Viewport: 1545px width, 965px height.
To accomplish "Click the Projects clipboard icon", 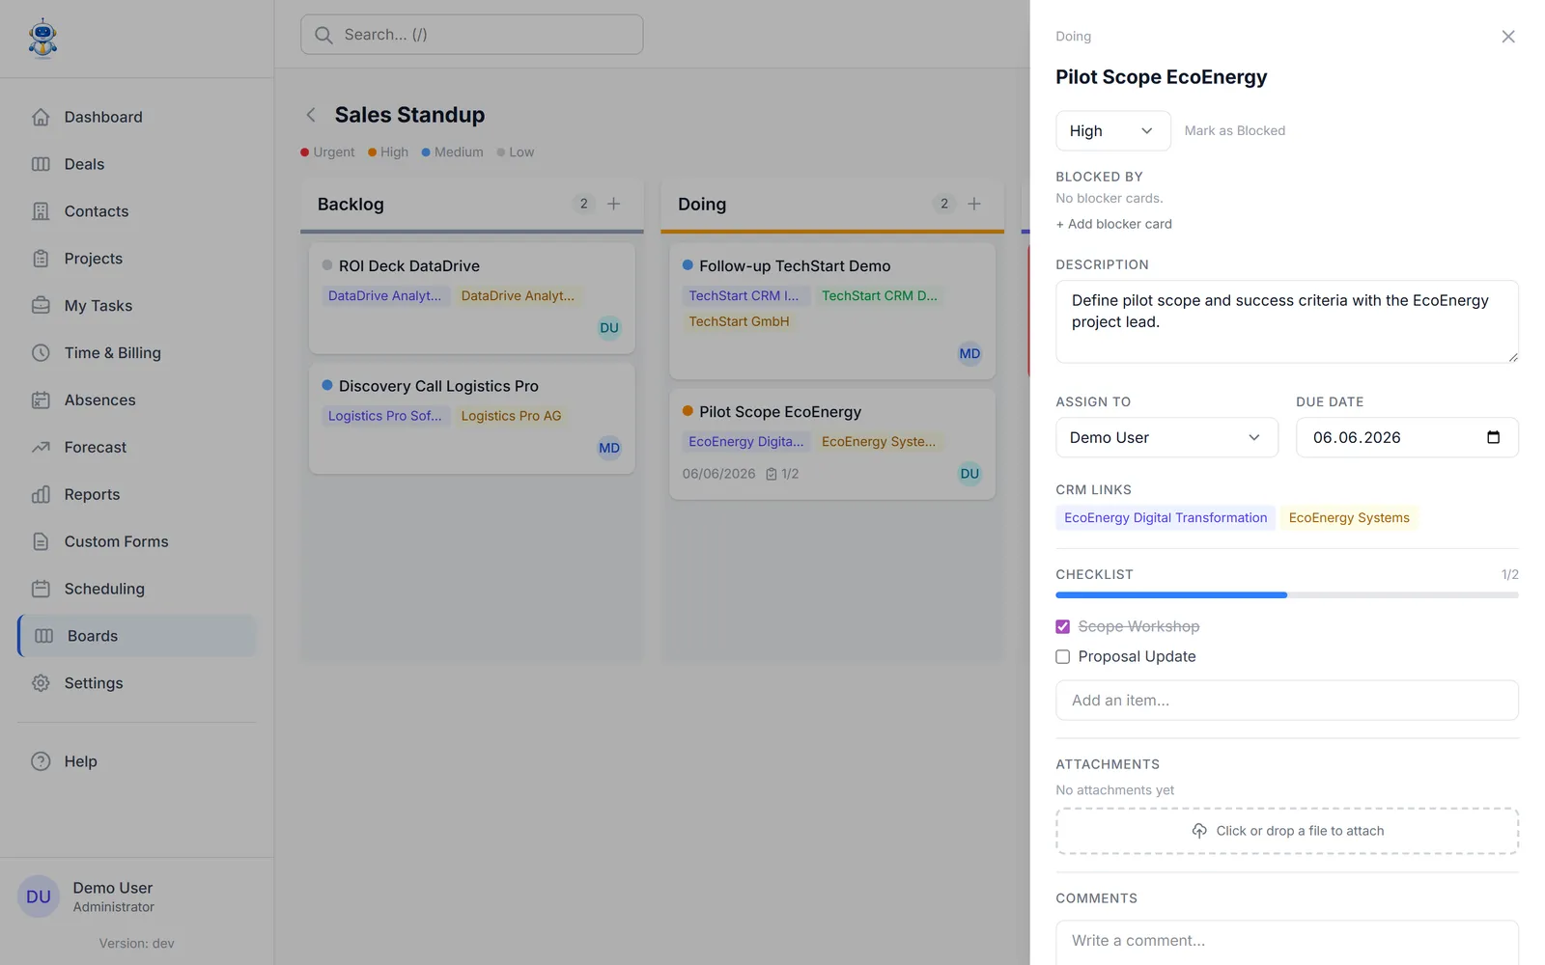I will [x=41, y=259].
